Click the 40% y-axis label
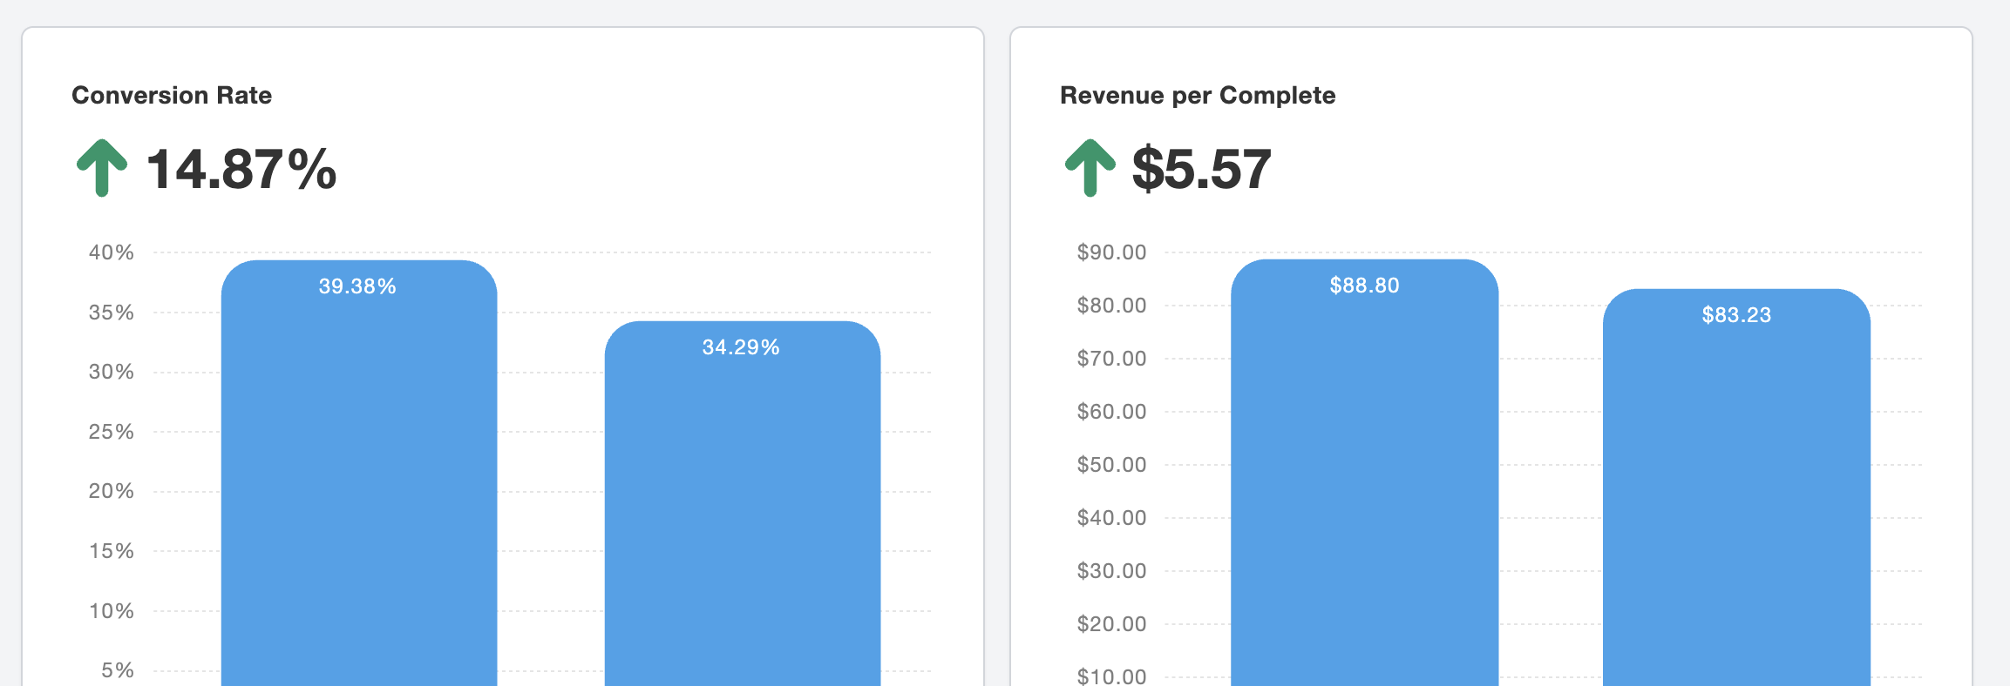Viewport: 2010px width, 686px height. pos(112,252)
